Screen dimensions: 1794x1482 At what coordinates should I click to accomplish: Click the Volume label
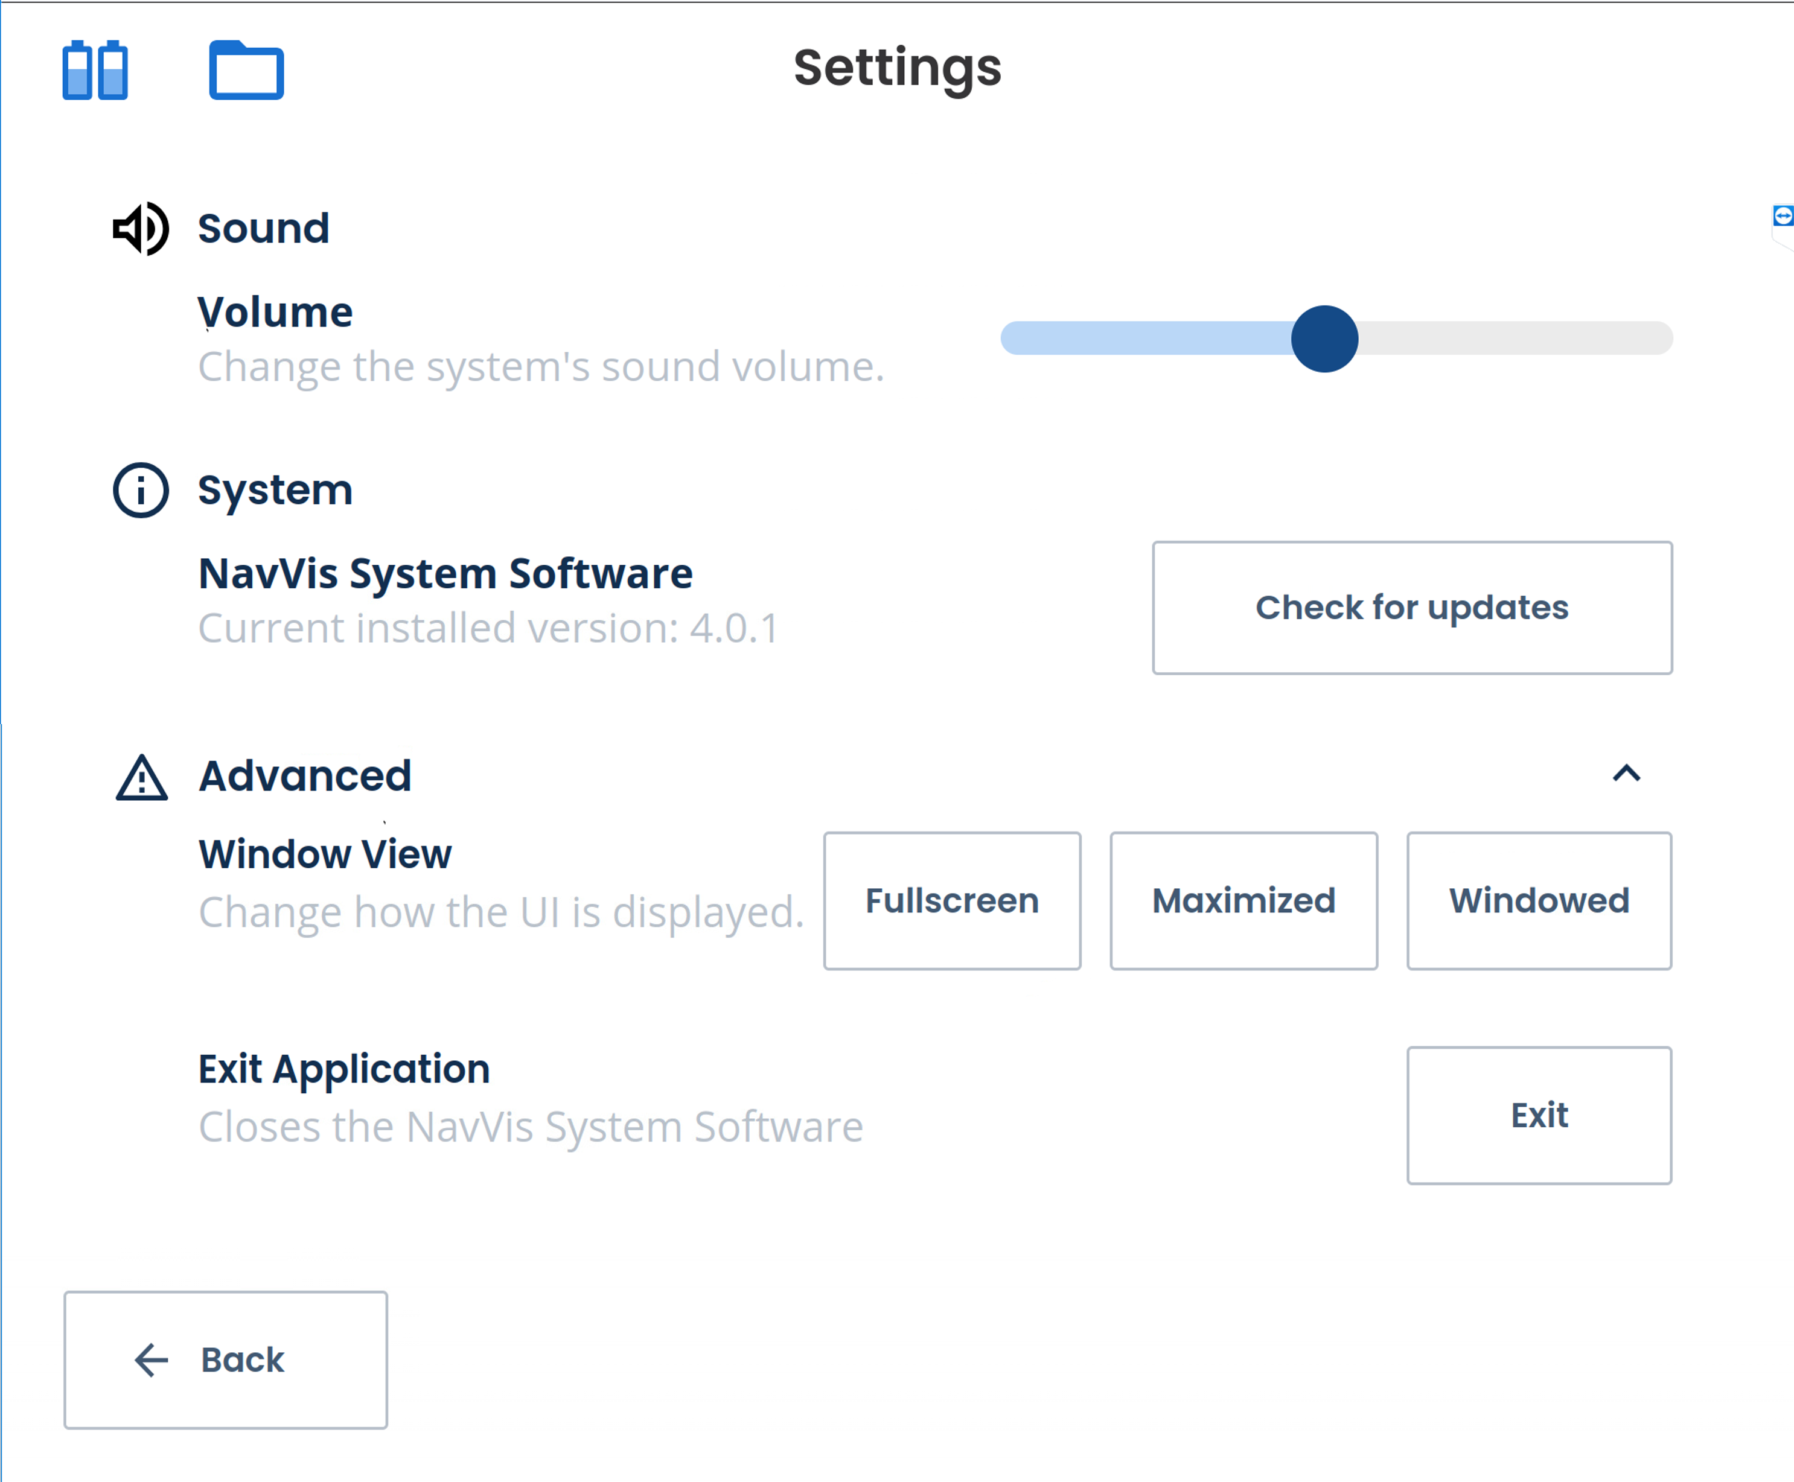275,313
